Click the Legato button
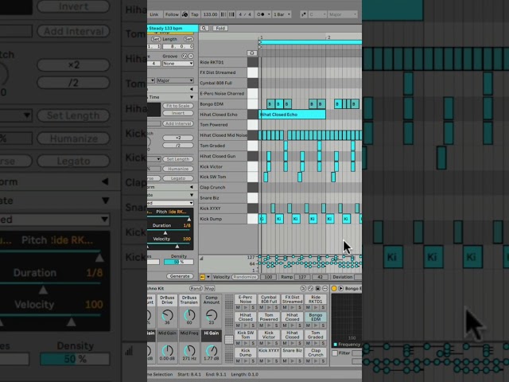This screenshot has height=382, width=509. [178, 178]
